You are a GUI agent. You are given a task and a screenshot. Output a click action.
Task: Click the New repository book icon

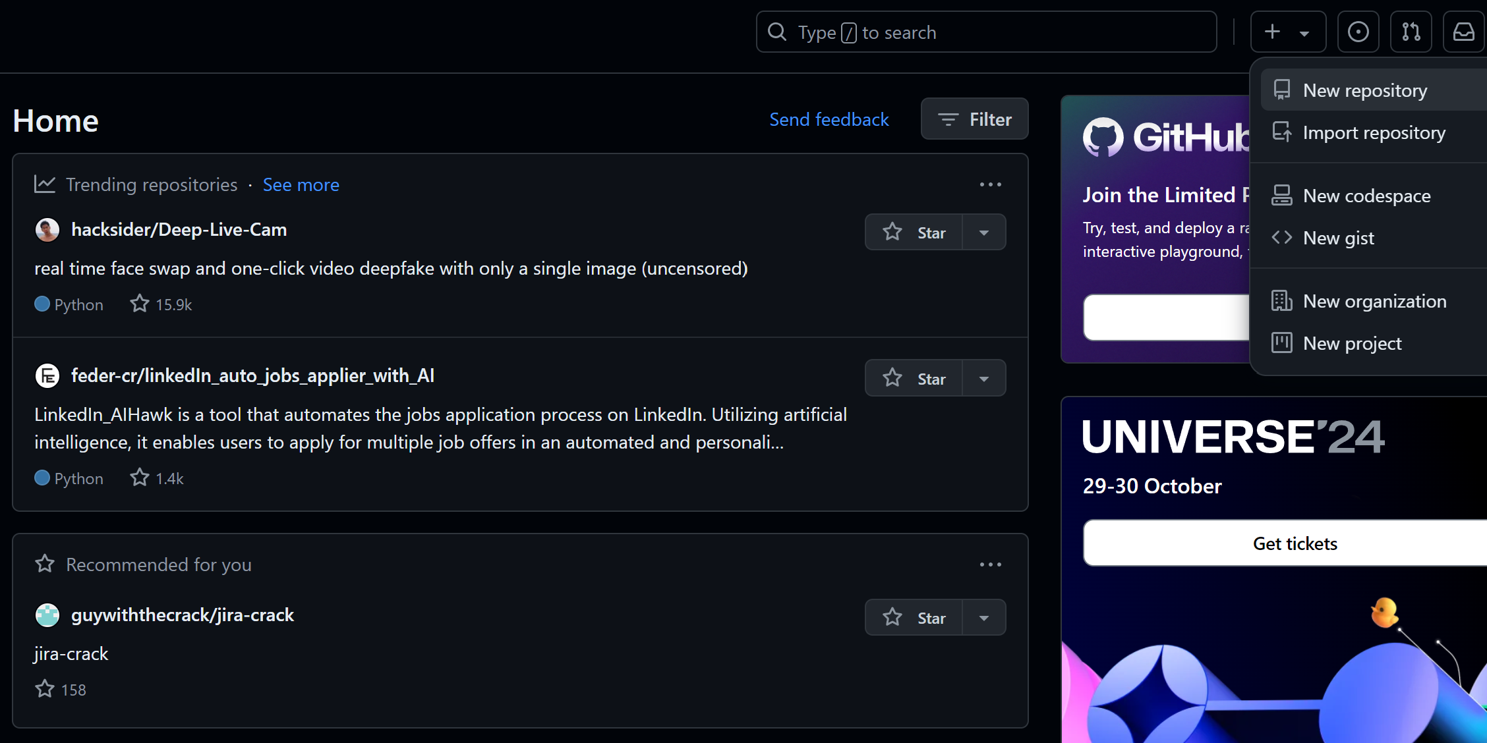1282,90
